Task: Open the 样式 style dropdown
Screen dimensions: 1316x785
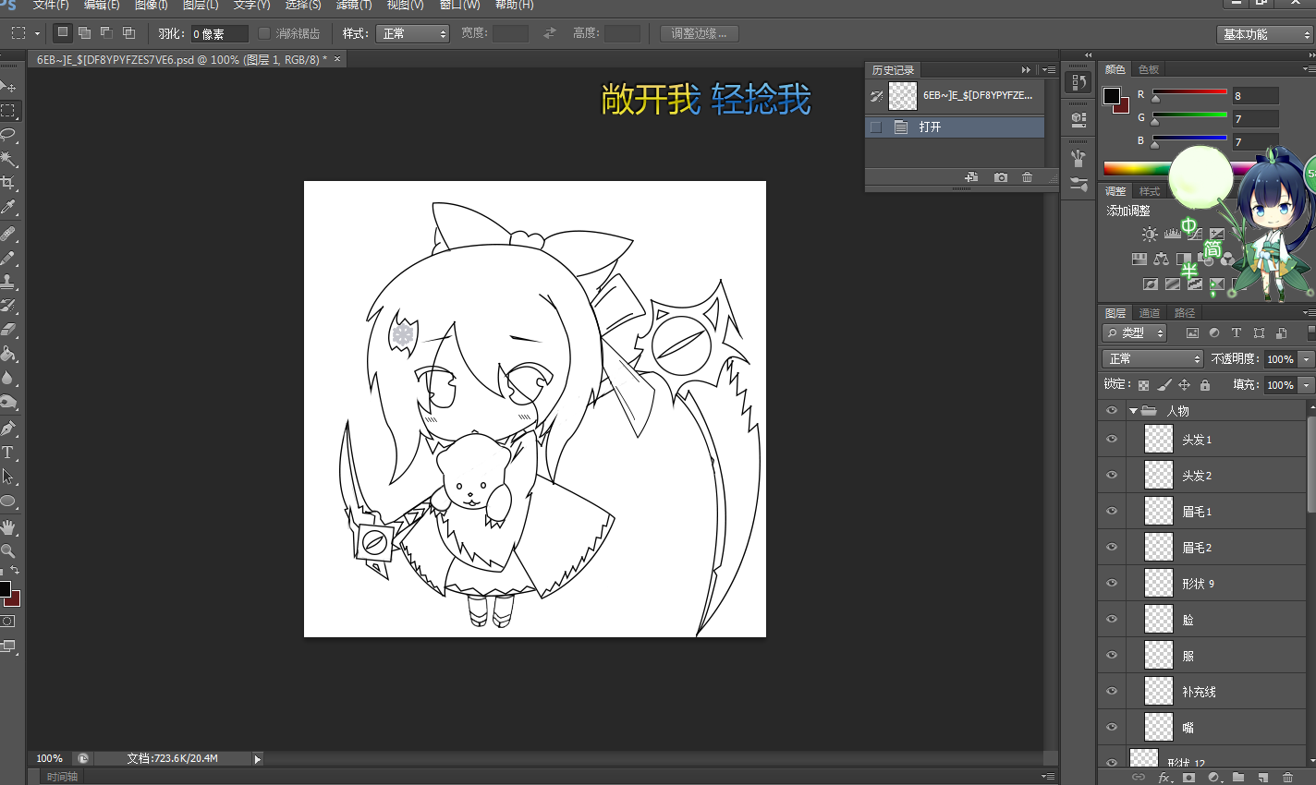Action: [412, 33]
